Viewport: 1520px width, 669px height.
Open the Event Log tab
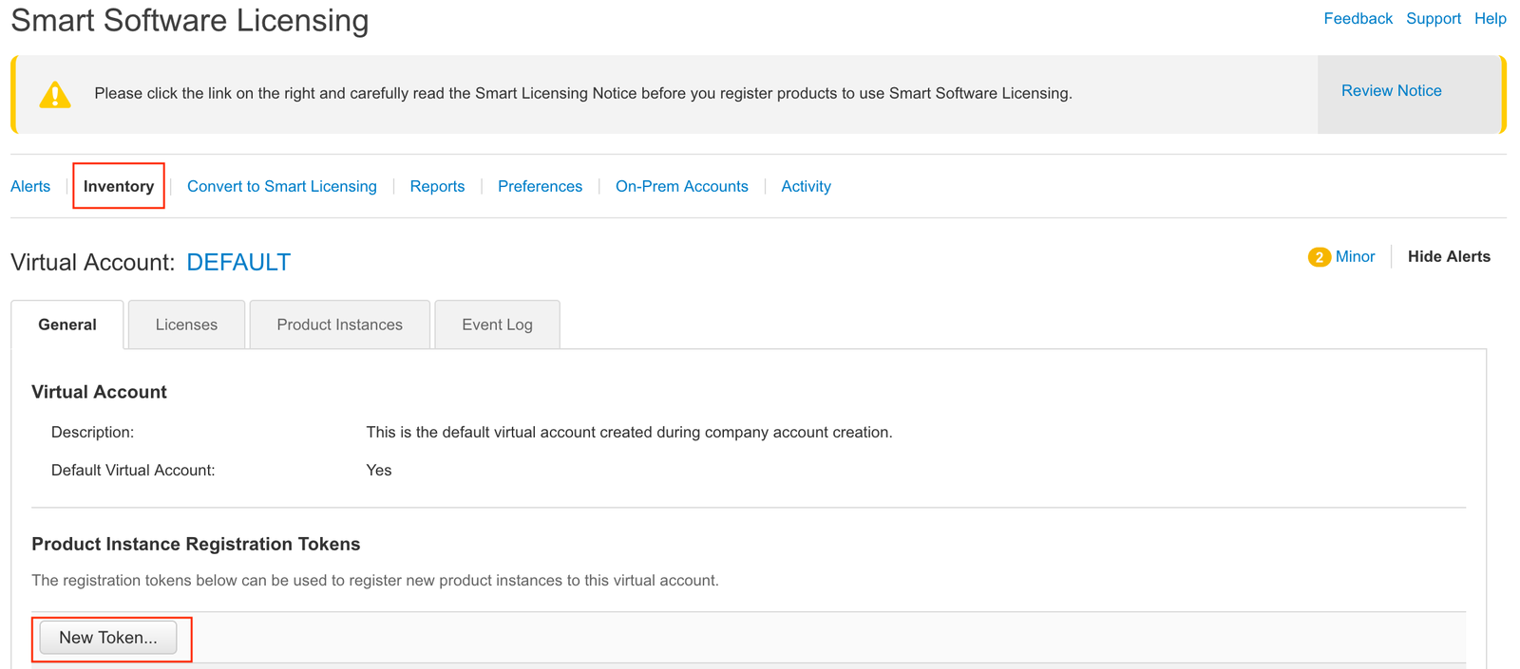point(497,325)
